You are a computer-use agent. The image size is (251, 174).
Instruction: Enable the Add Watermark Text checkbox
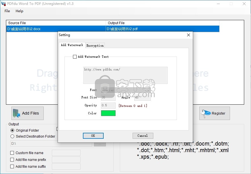coord(75,57)
